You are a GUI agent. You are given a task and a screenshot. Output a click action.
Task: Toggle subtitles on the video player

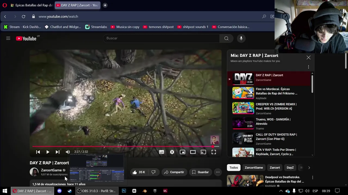(161, 152)
